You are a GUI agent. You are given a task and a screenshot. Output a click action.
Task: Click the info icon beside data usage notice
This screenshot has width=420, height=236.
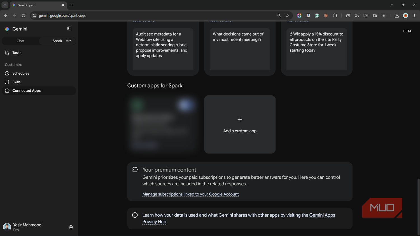[x=135, y=215]
